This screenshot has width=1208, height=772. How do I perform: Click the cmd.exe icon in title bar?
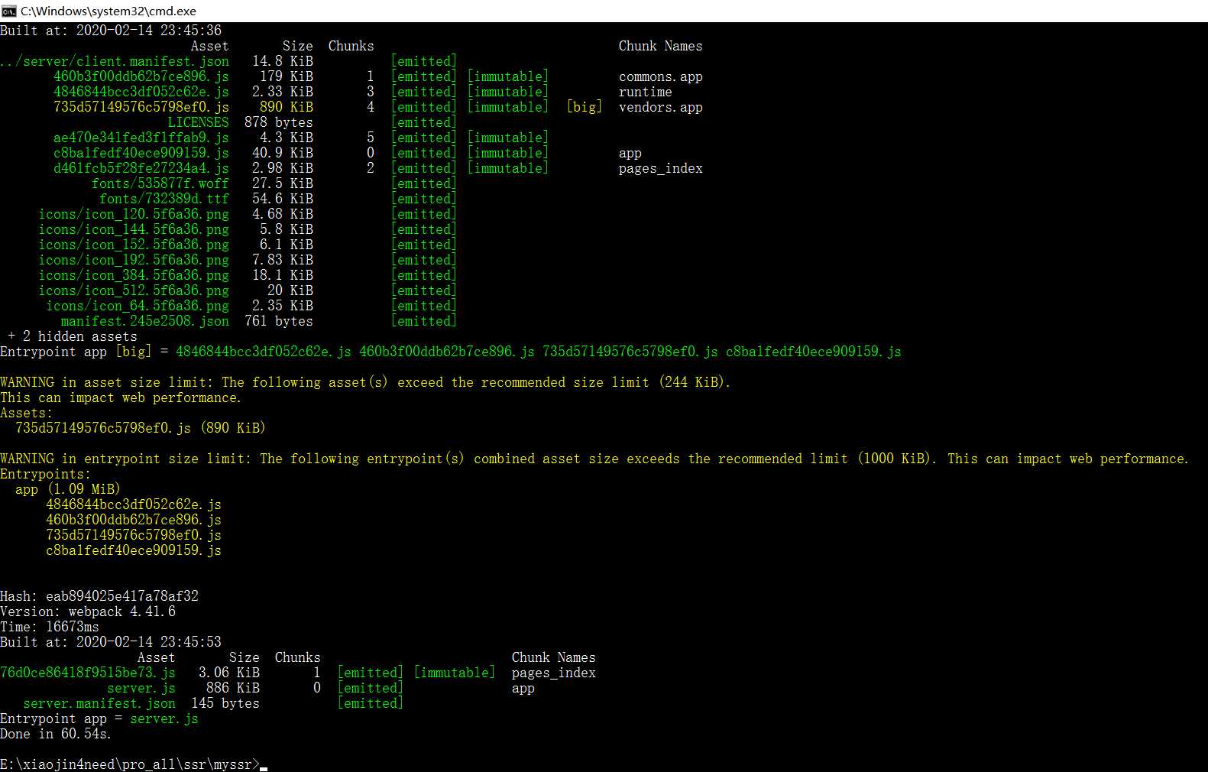[x=8, y=11]
